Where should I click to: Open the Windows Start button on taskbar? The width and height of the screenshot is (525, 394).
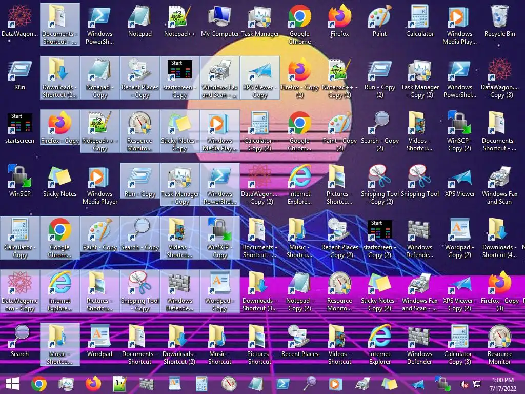coord(12,384)
